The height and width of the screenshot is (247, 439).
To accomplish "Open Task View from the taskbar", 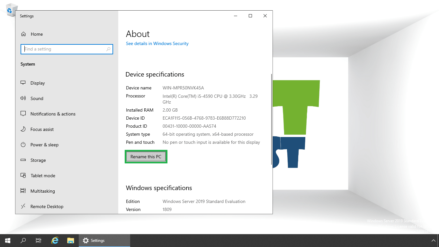I will [39, 241].
